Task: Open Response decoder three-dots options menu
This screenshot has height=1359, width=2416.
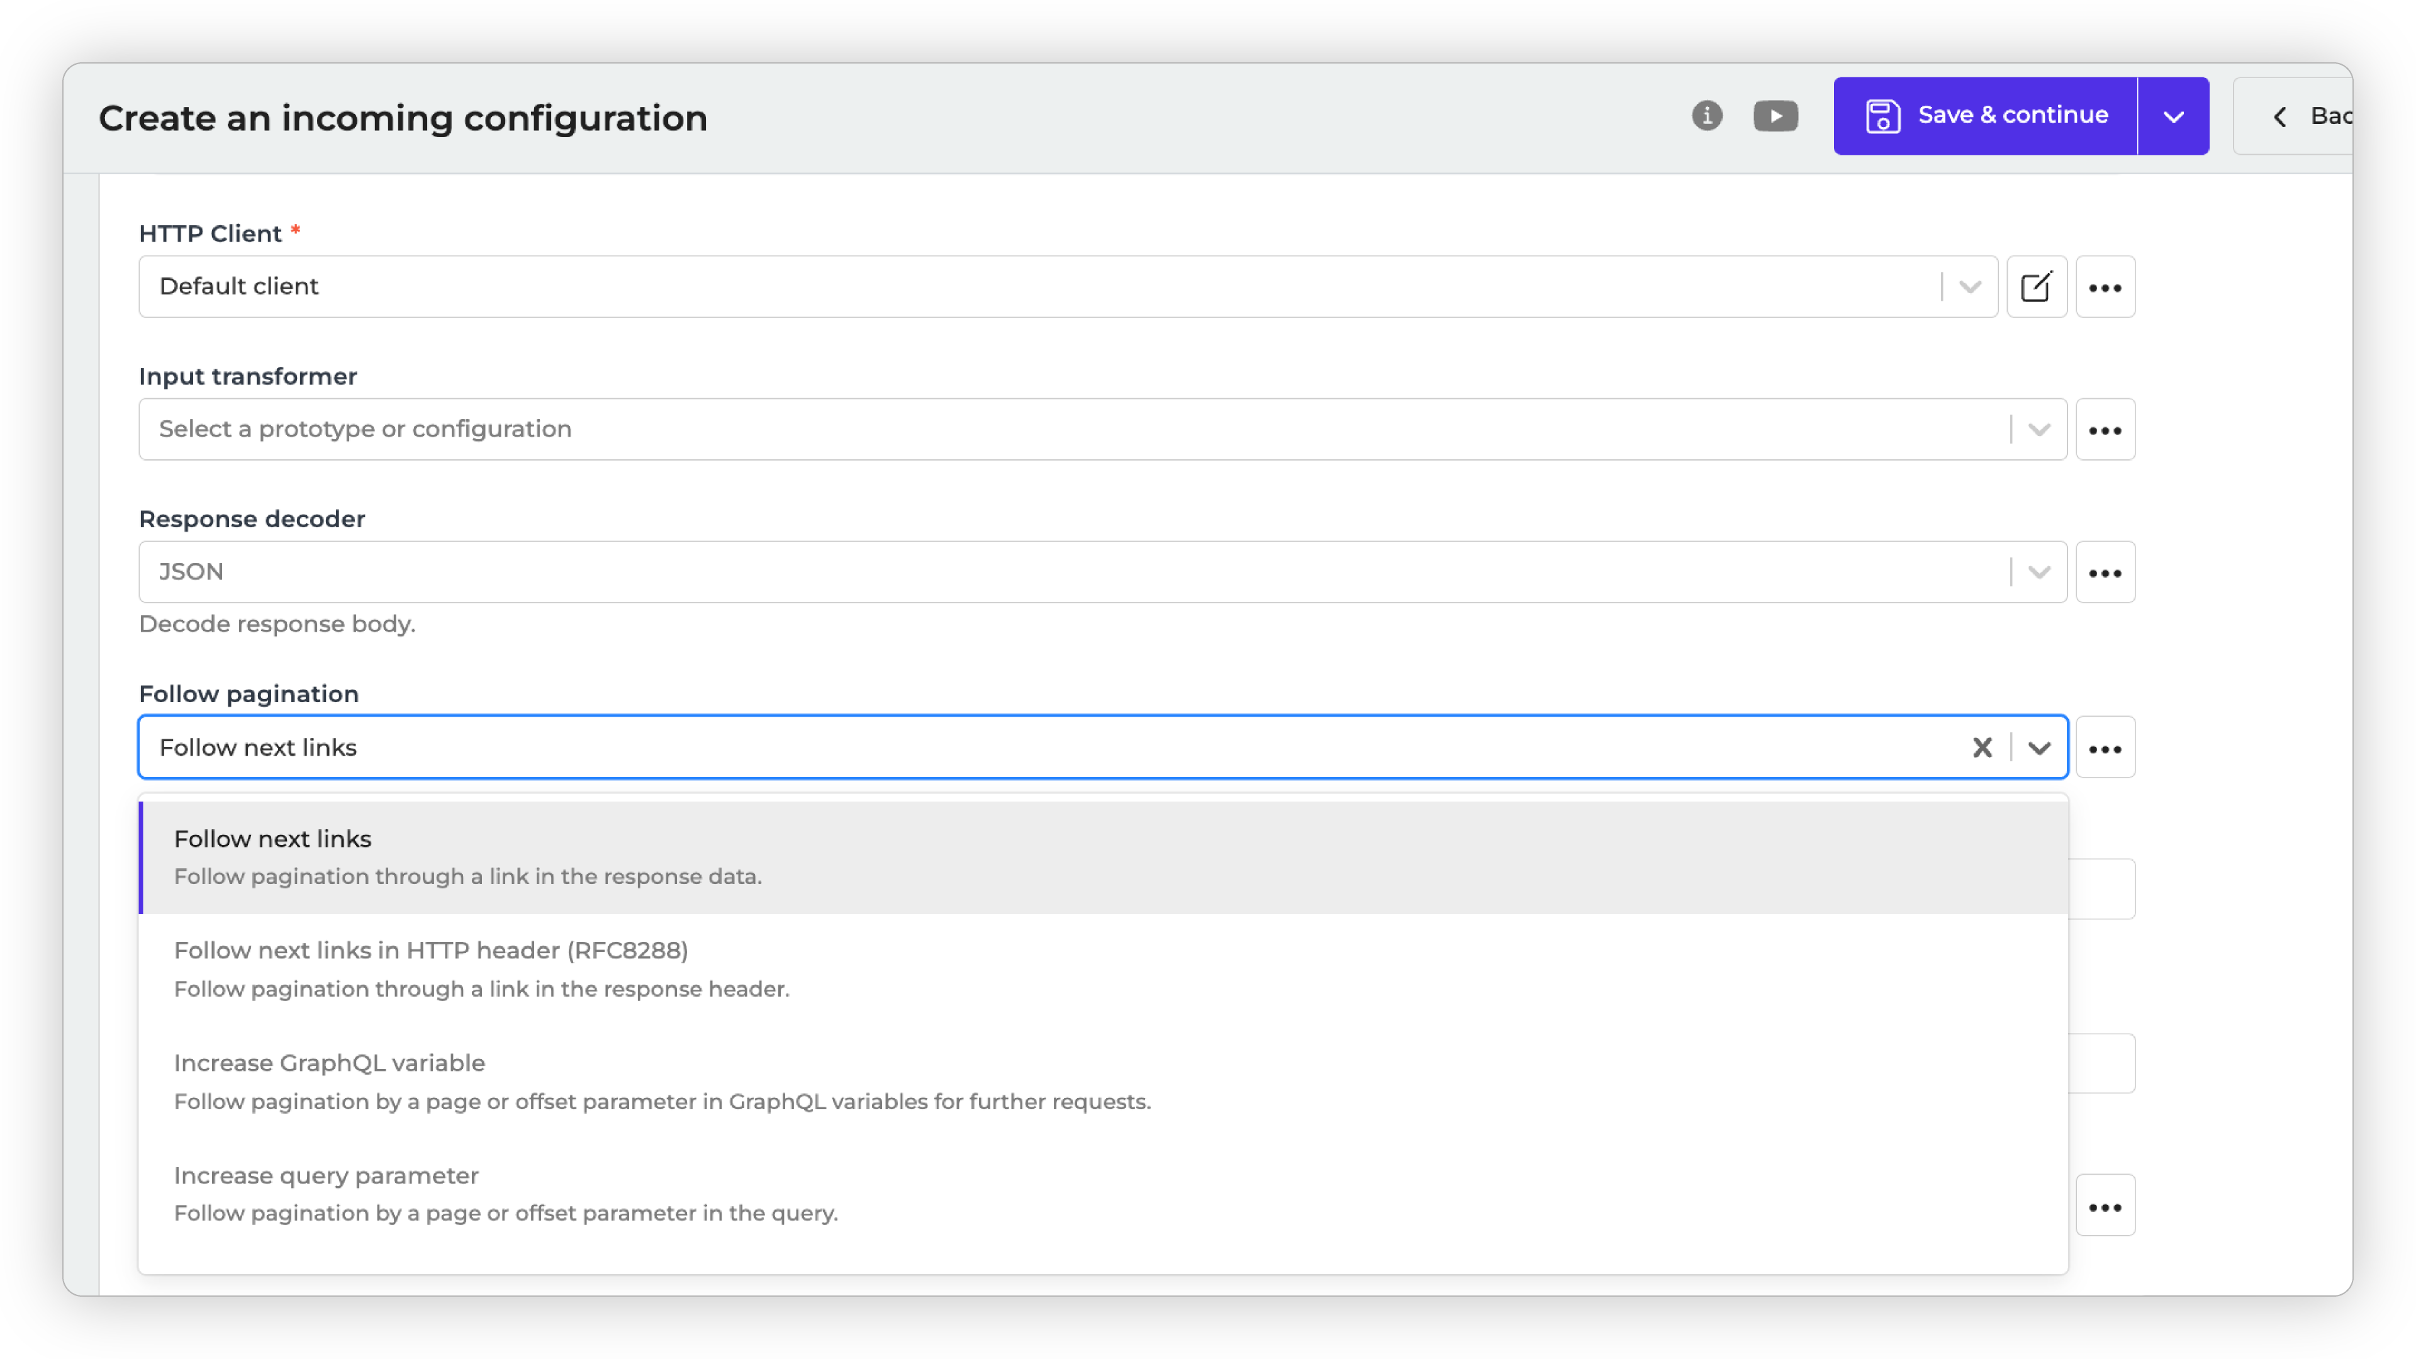Action: point(2105,572)
